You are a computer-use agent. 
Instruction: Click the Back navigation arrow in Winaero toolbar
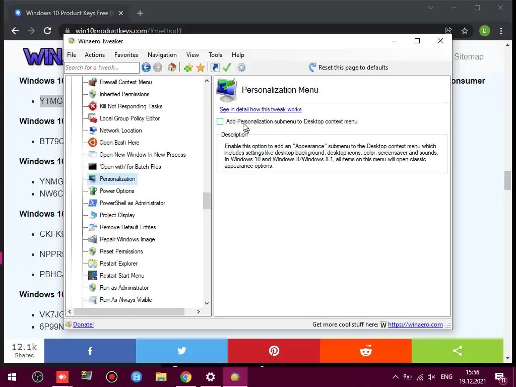(x=146, y=68)
